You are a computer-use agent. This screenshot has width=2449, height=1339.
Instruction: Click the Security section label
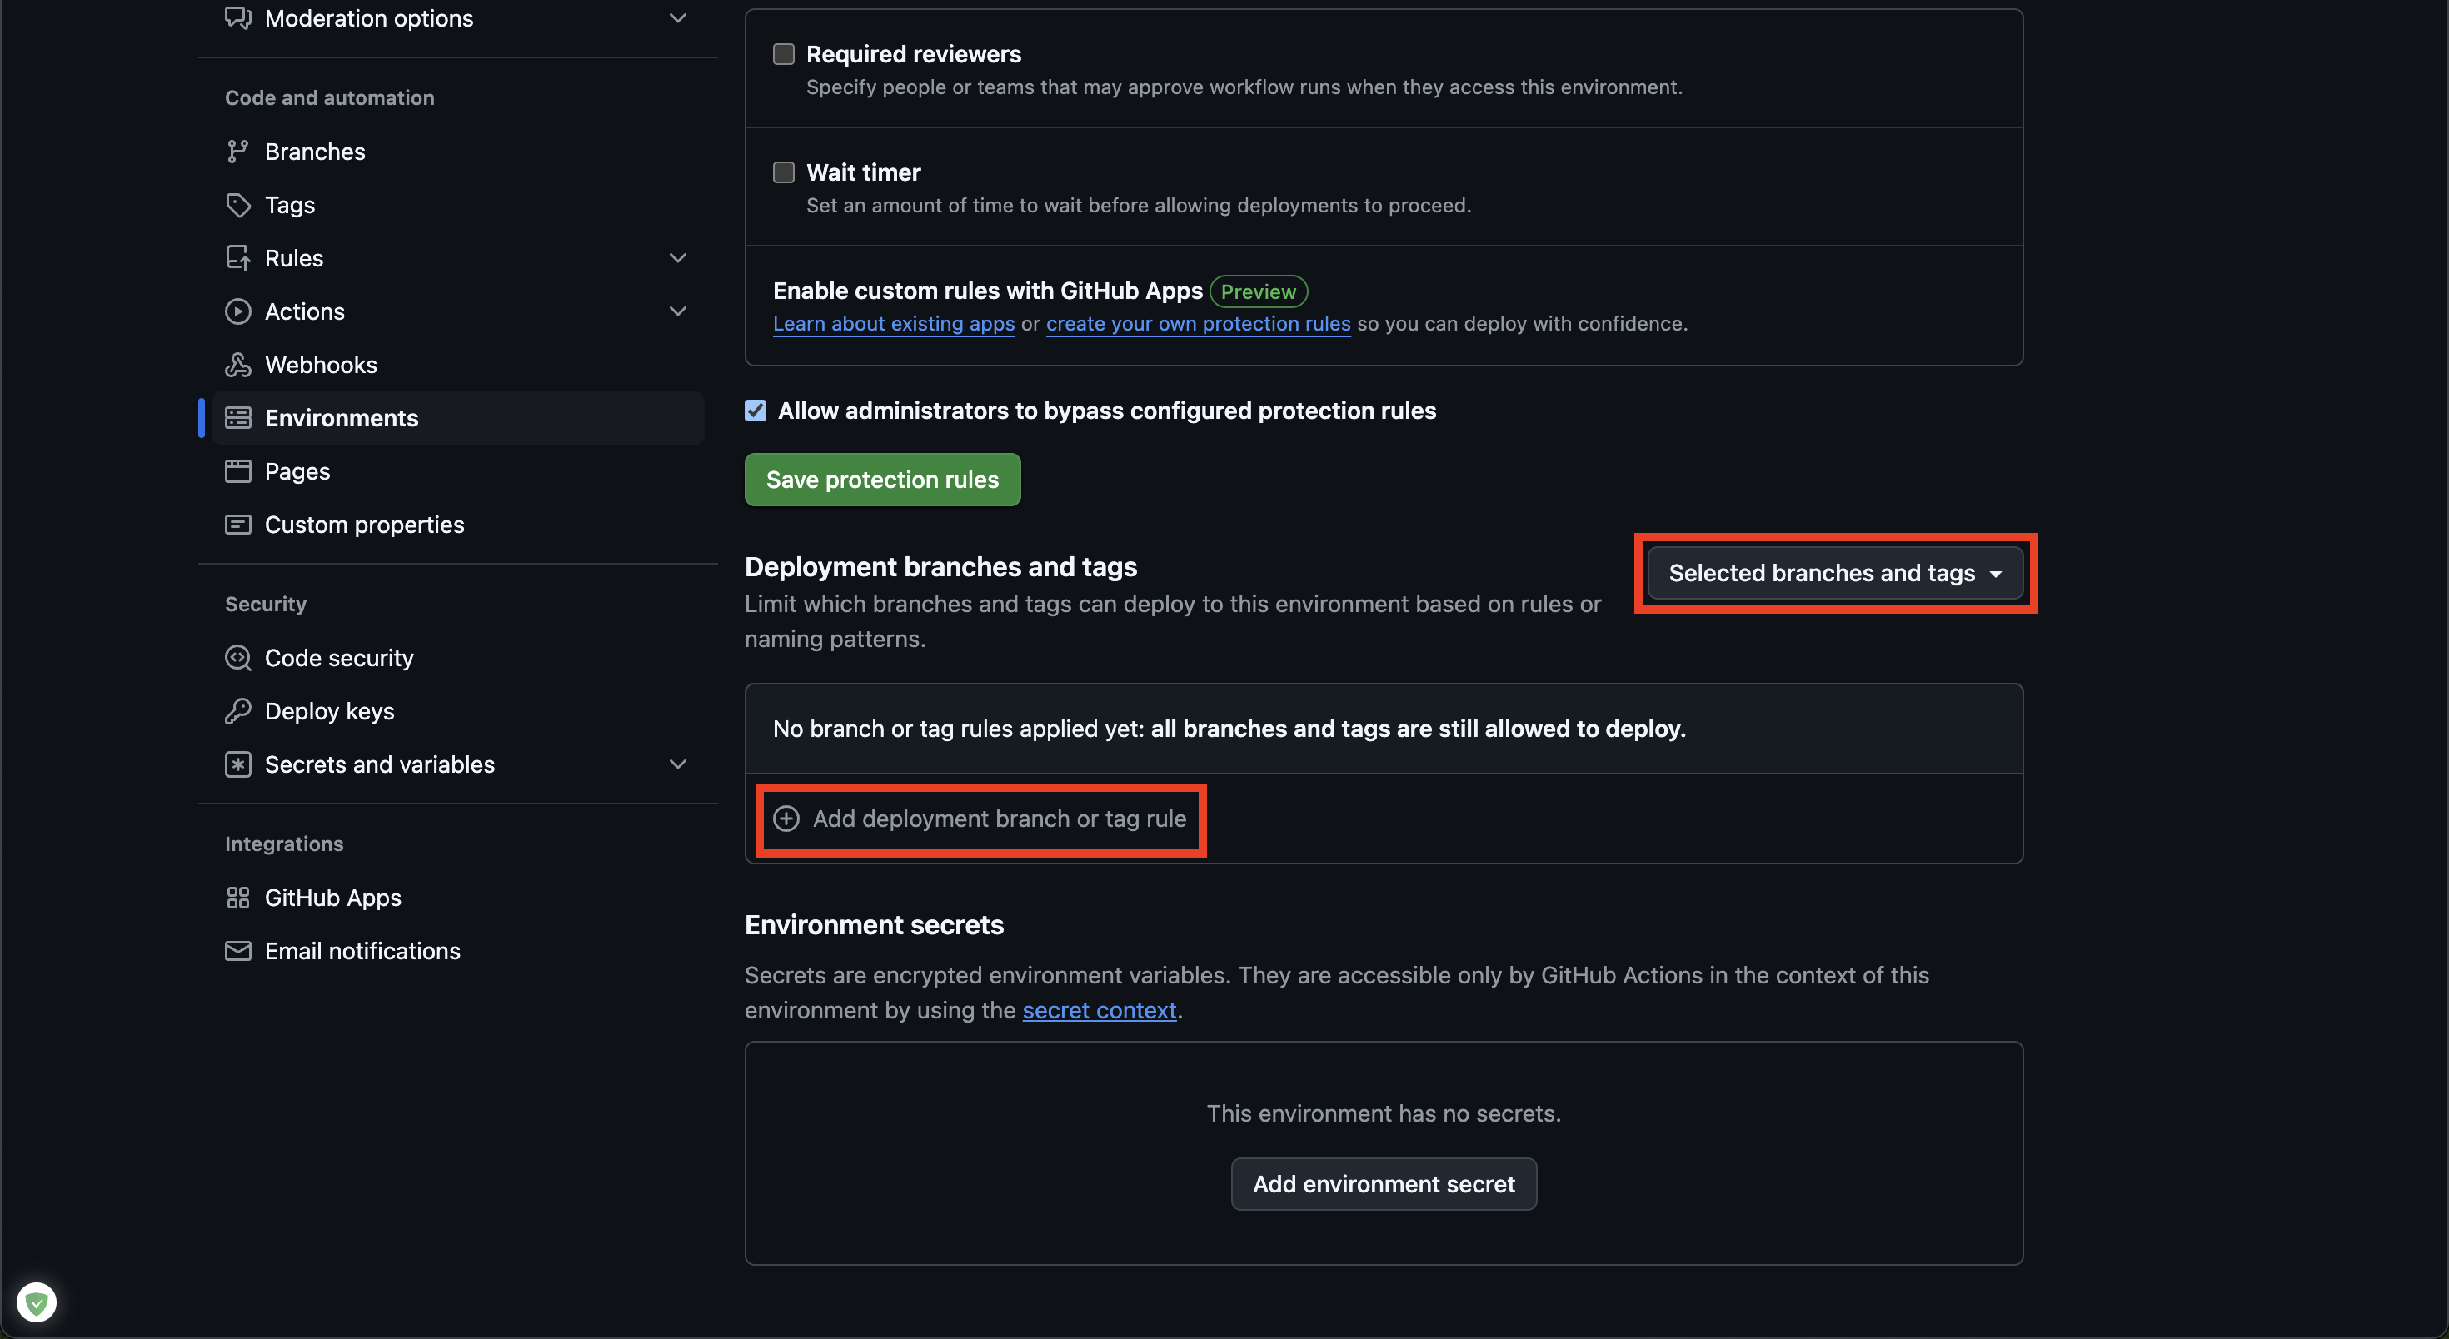point(265,604)
